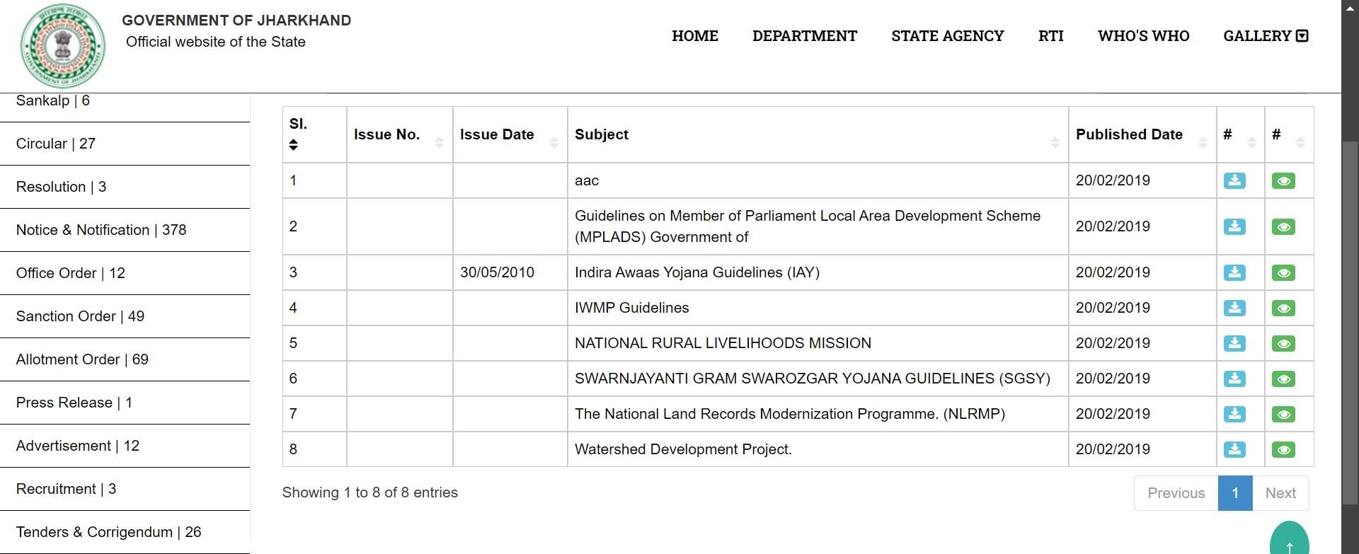The height and width of the screenshot is (554, 1359).
Task: Download the NLRMP programme document
Action: [1234, 415]
